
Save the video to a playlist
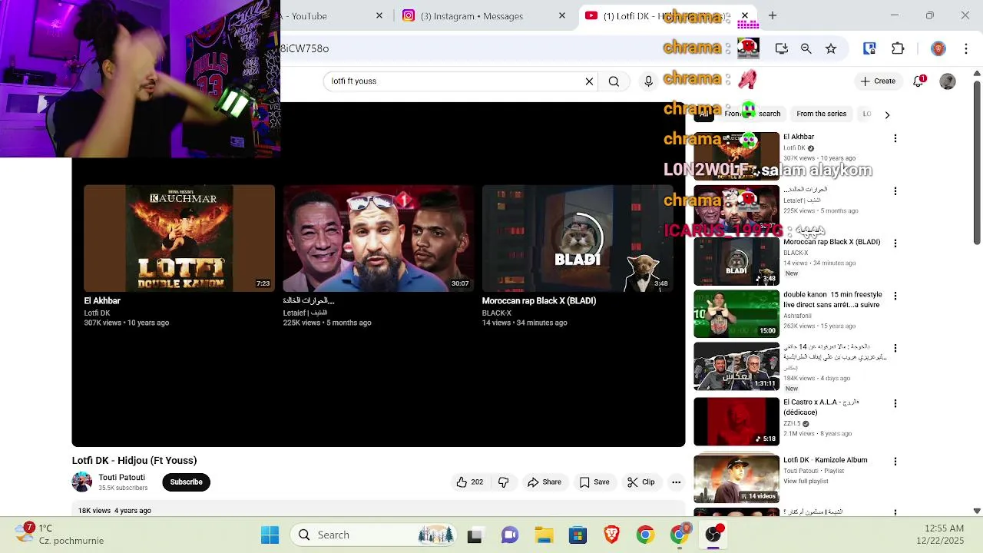click(594, 482)
